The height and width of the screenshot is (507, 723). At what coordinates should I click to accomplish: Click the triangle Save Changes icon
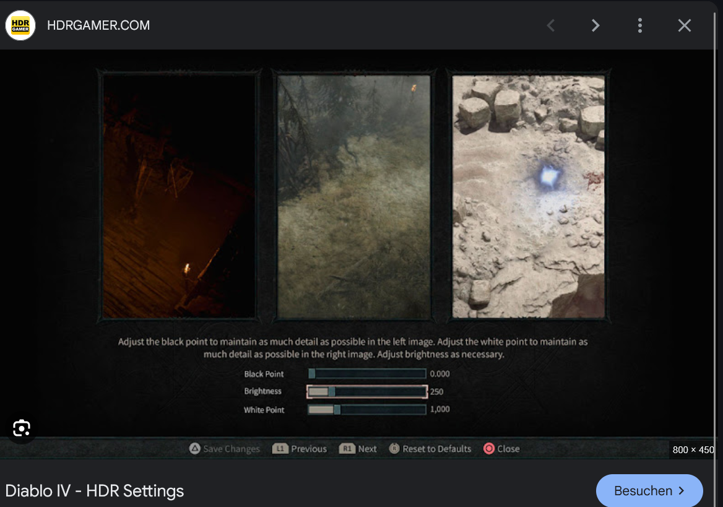coord(195,448)
